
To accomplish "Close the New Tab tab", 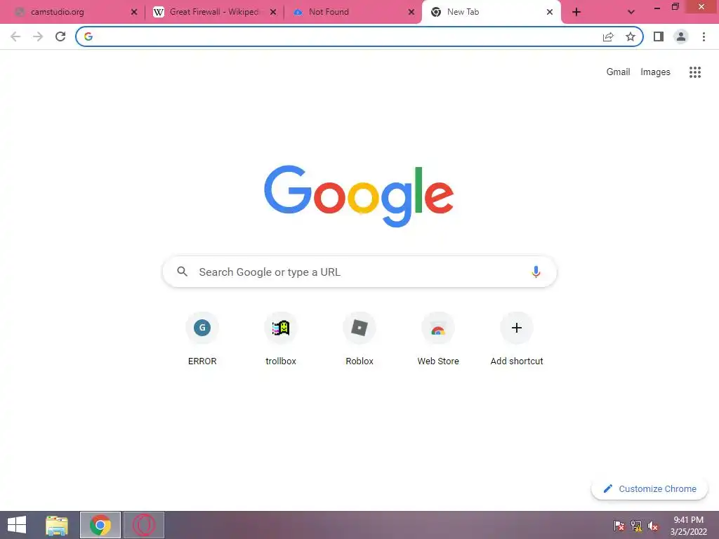I will pyautogui.click(x=550, y=12).
